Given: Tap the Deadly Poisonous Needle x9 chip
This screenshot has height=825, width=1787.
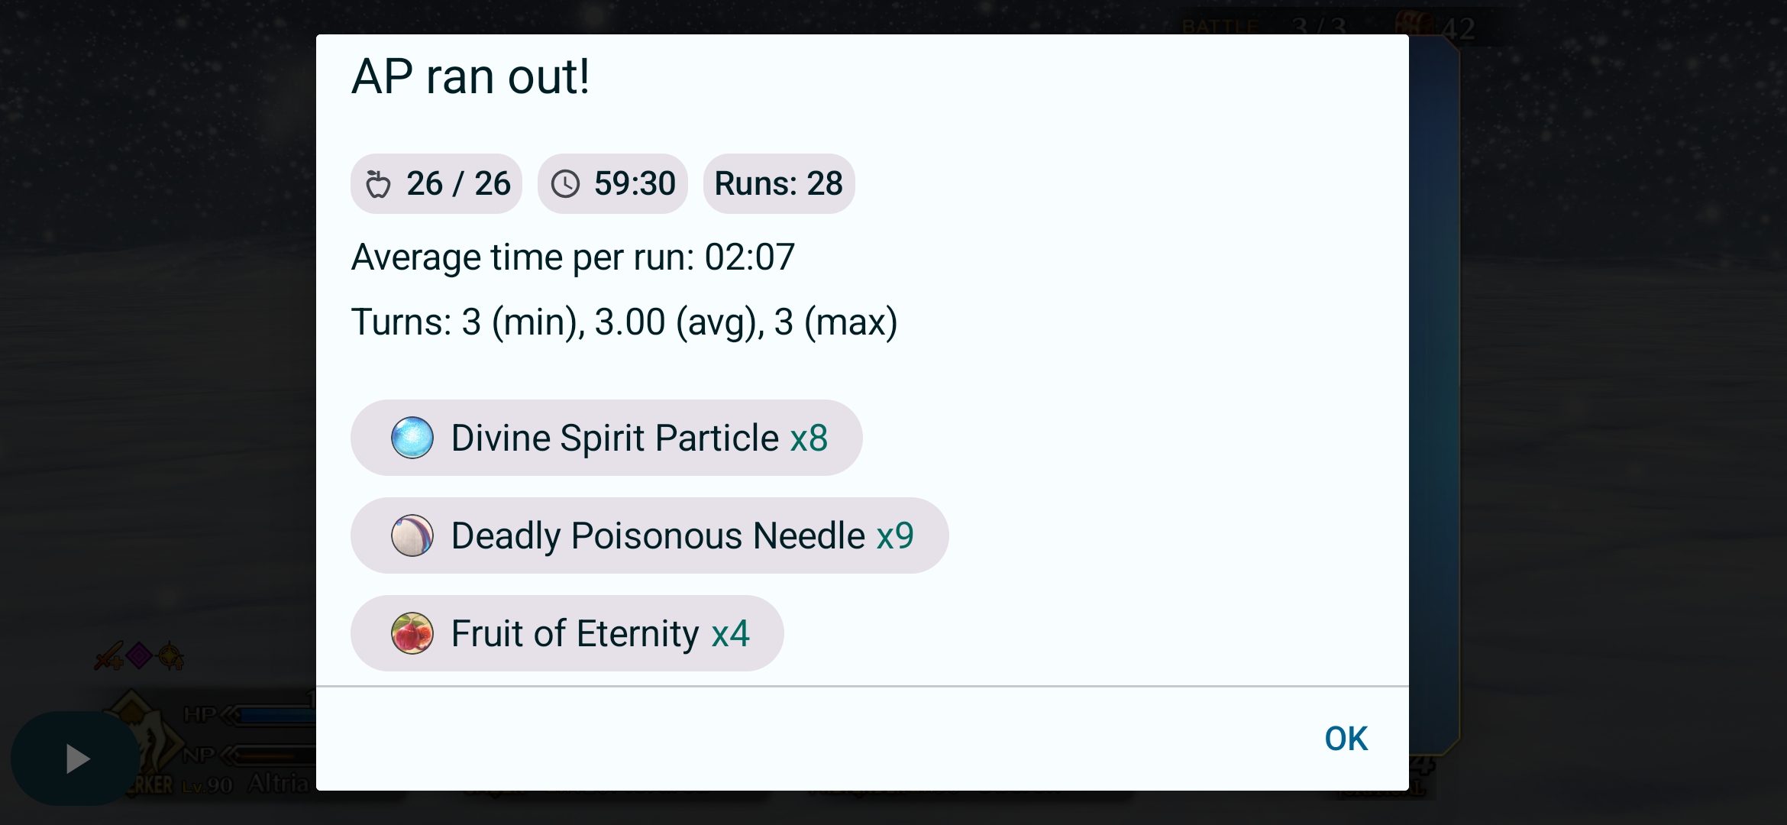Looking at the screenshot, I should (x=650, y=535).
